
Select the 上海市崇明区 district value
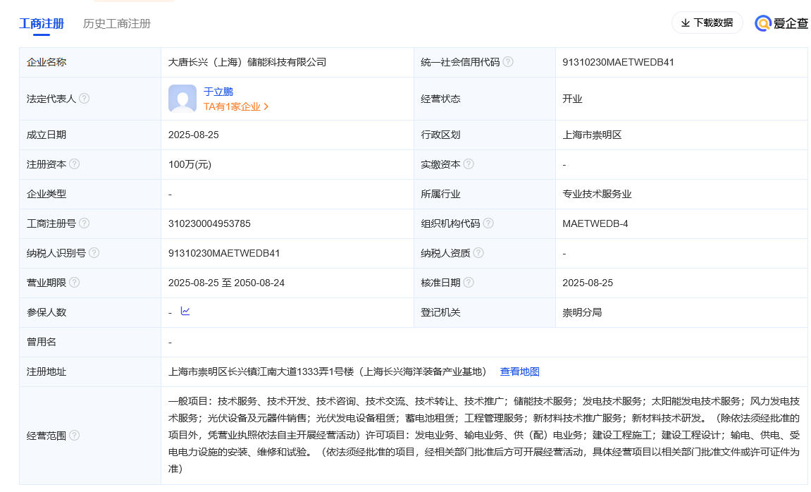(x=592, y=135)
